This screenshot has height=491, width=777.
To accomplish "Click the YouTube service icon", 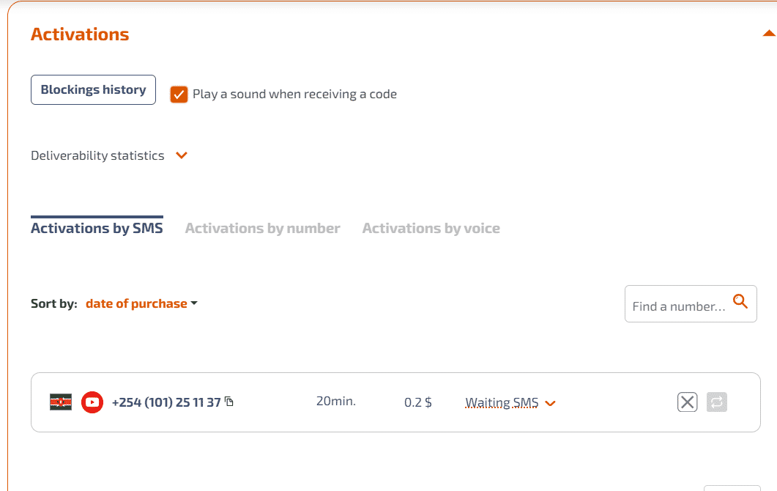I will [x=92, y=402].
